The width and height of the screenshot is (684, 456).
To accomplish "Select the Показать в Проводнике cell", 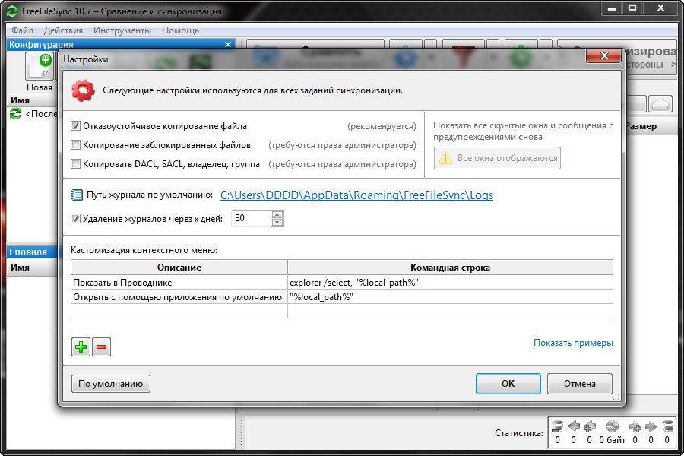I will click(179, 282).
